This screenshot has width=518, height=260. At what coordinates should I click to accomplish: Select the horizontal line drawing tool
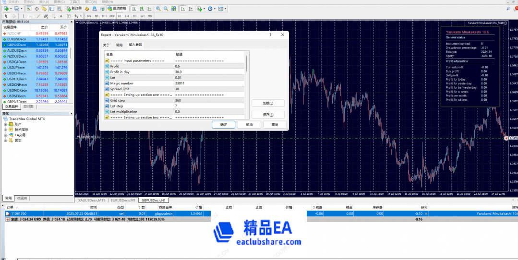31,16
